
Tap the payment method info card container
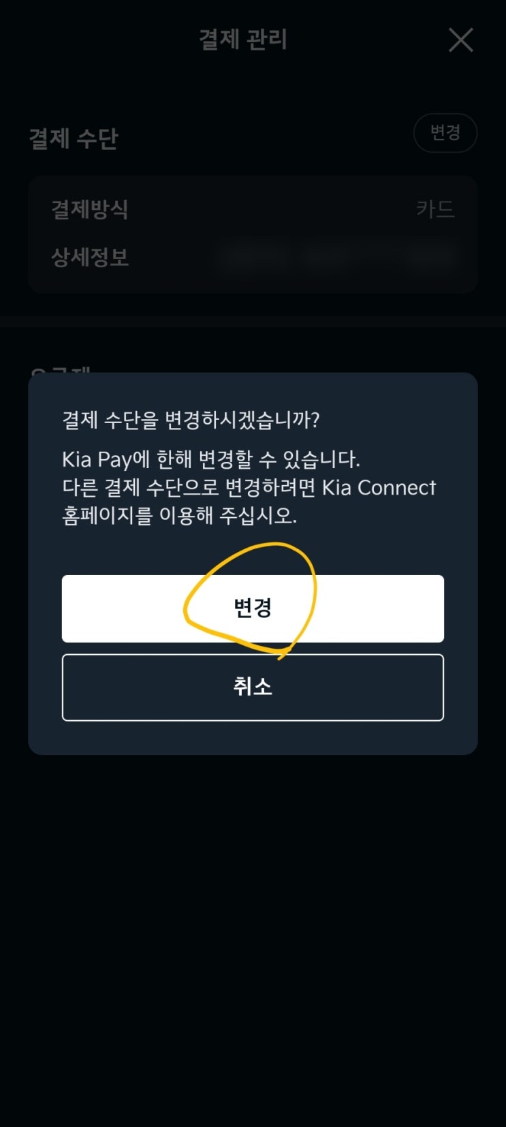pyautogui.click(x=253, y=234)
